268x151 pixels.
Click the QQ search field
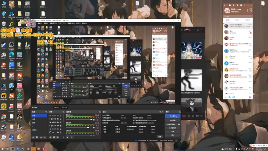[x=238, y=16]
